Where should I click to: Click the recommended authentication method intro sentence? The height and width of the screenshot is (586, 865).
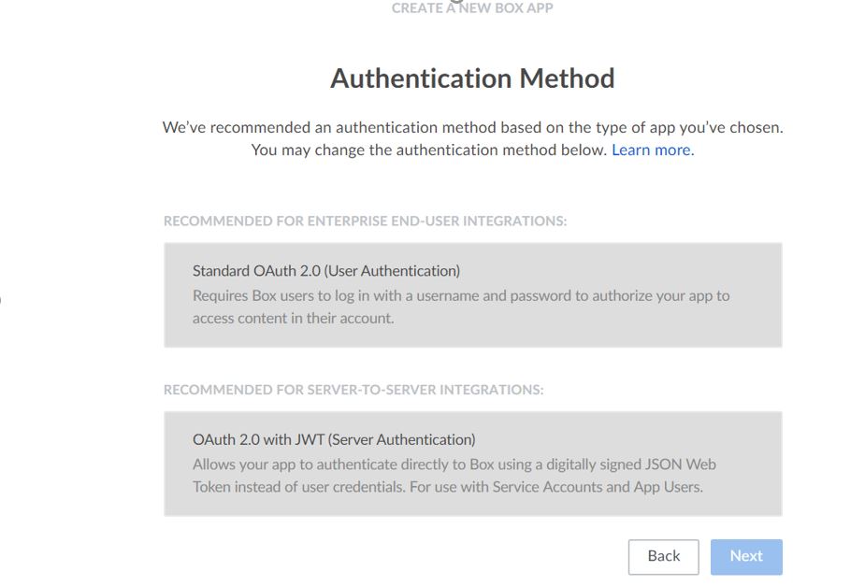(x=472, y=127)
